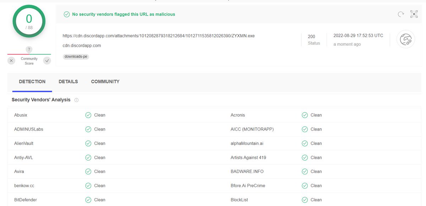Click the Clean check icon for Bfore.Ai PreCrime

coord(305,185)
